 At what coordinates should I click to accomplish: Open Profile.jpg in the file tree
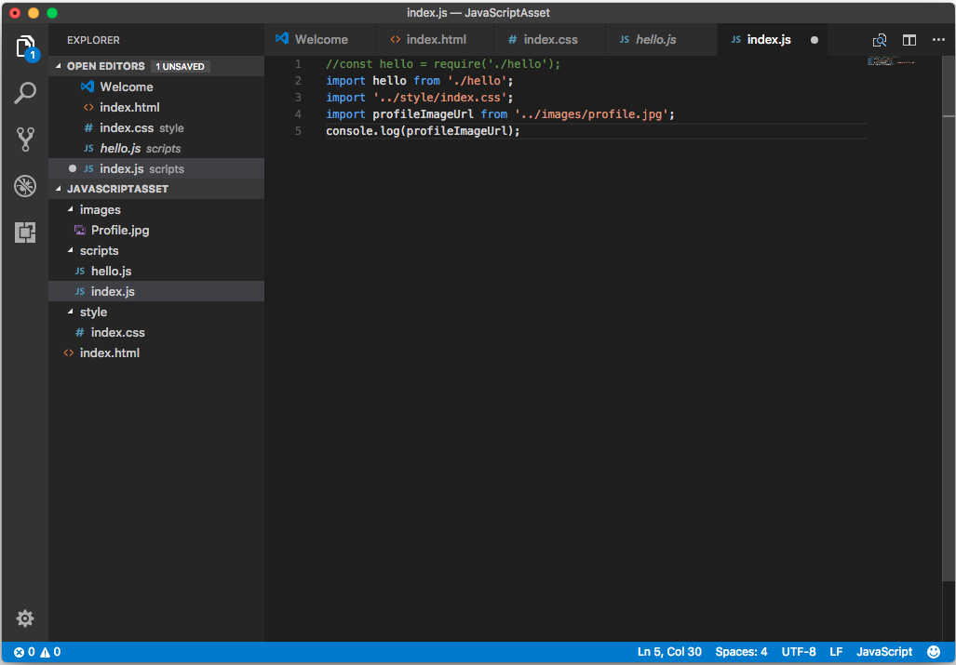[x=156, y=231]
